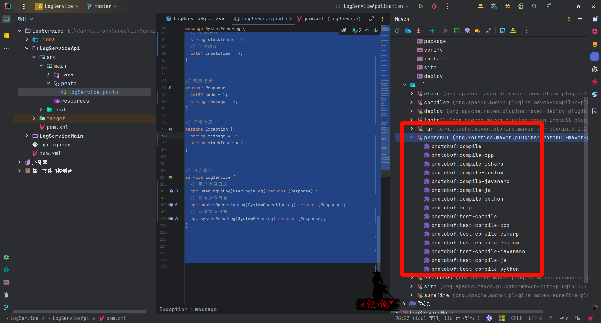Reload all Maven projects

[x=397, y=31]
